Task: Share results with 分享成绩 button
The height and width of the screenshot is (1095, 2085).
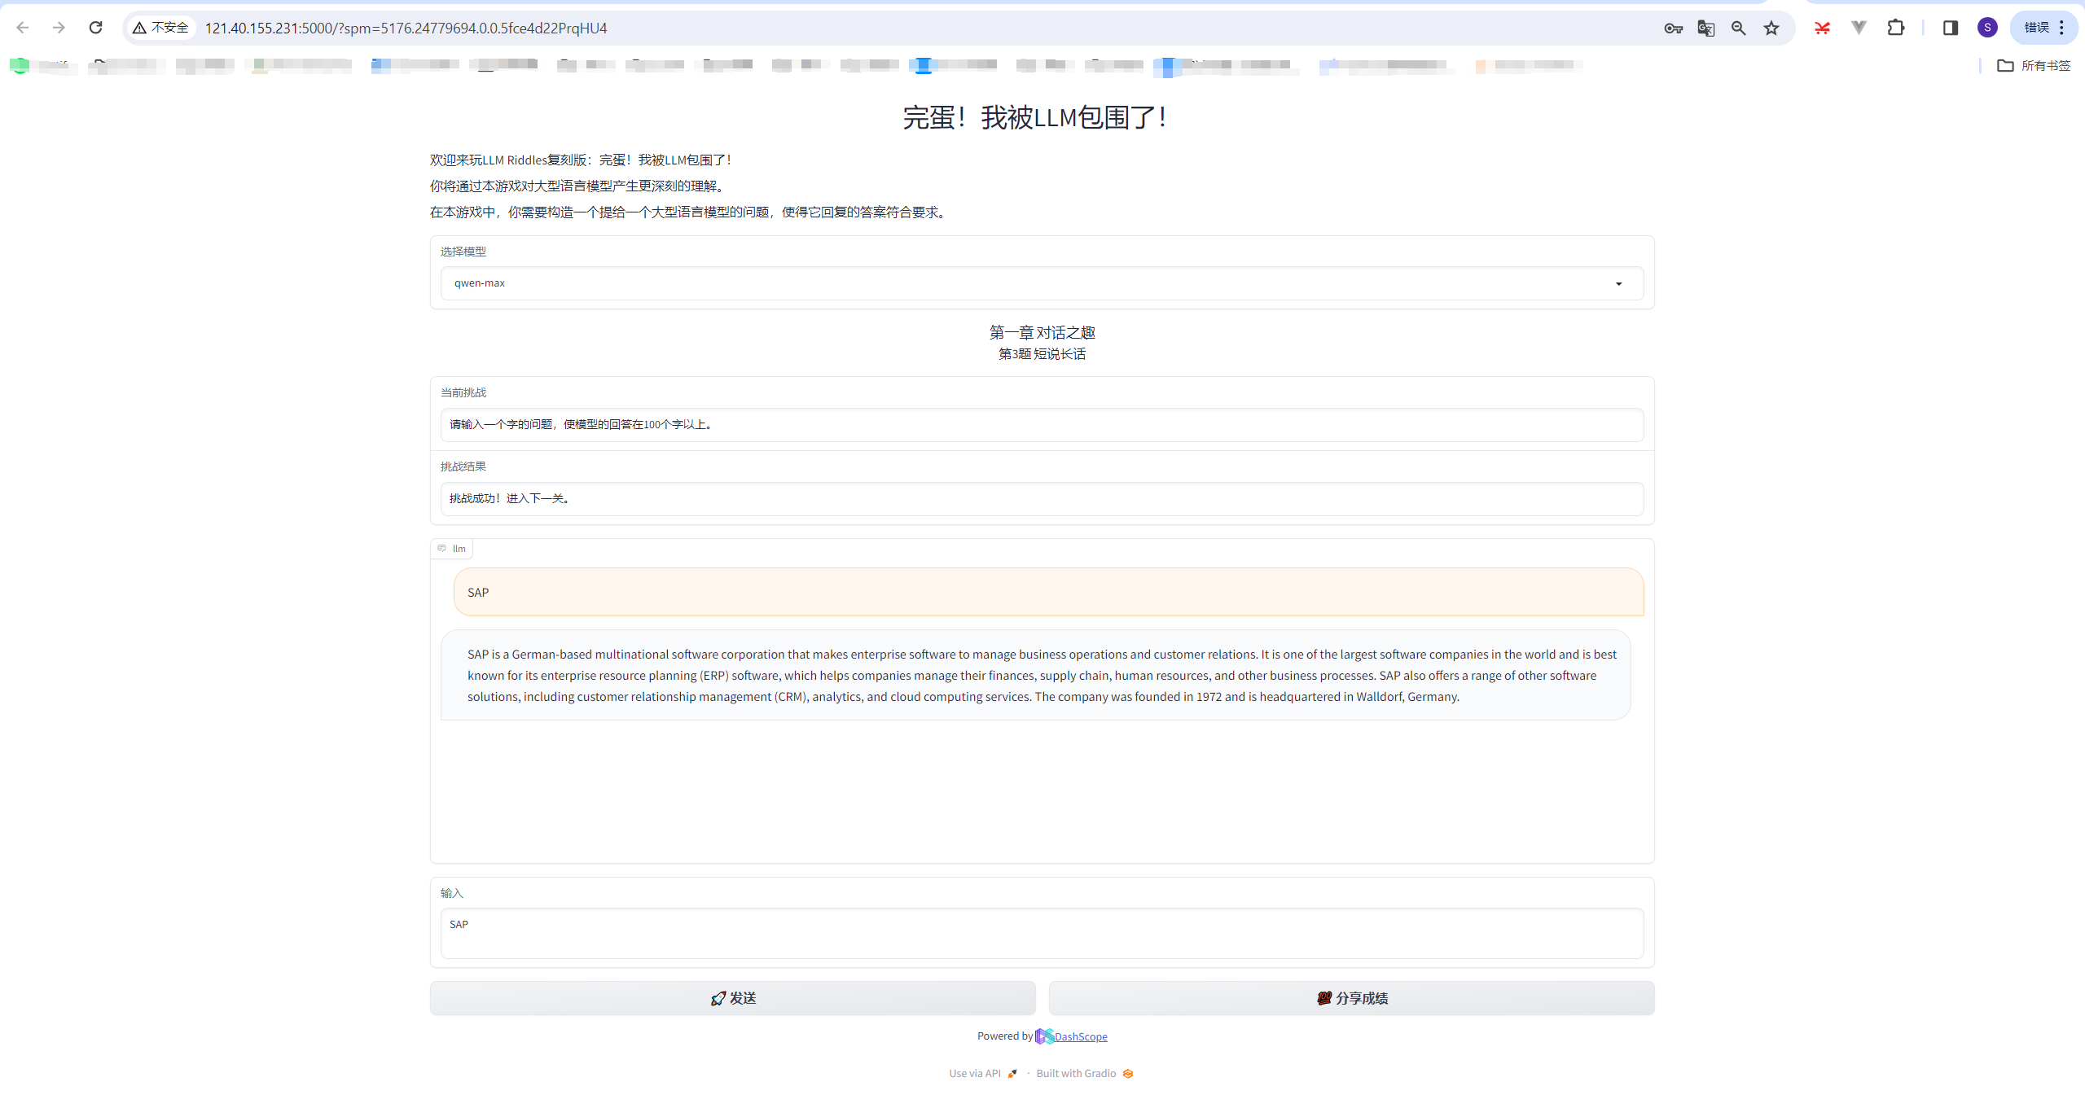Action: click(x=1351, y=998)
